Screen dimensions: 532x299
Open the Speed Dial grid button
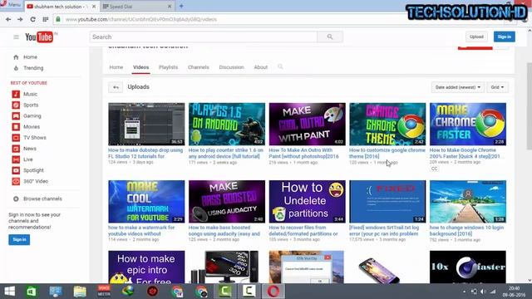(x=46, y=19)
